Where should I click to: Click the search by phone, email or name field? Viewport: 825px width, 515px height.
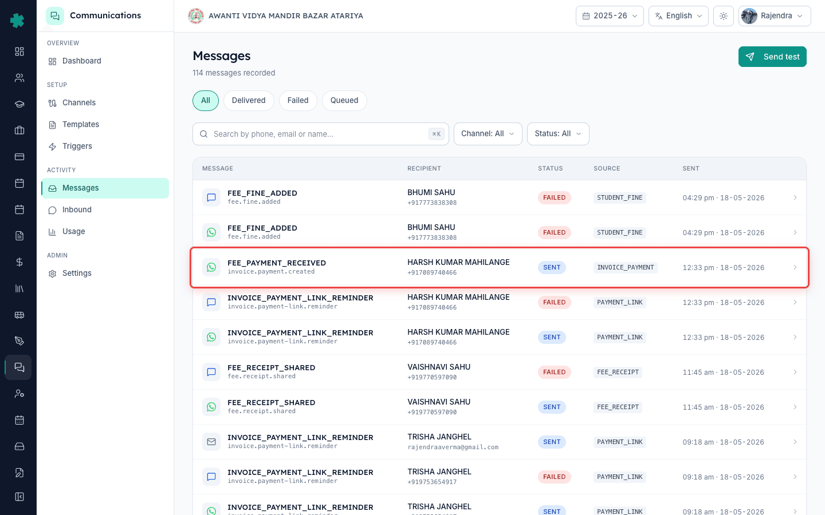(x=321, y=134)
